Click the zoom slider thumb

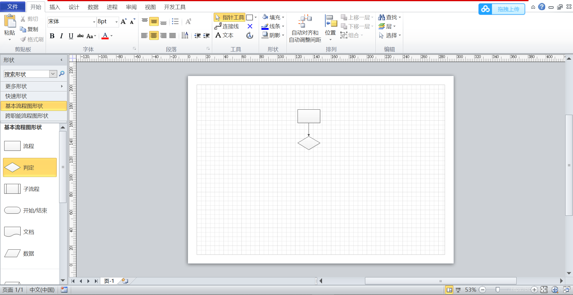click(x=497, y=290)
